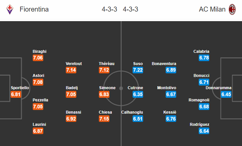This screenshot has width=242, height=146.
Task: Click Kessié's 6.76 rating badge
Action: coord(171,119)
